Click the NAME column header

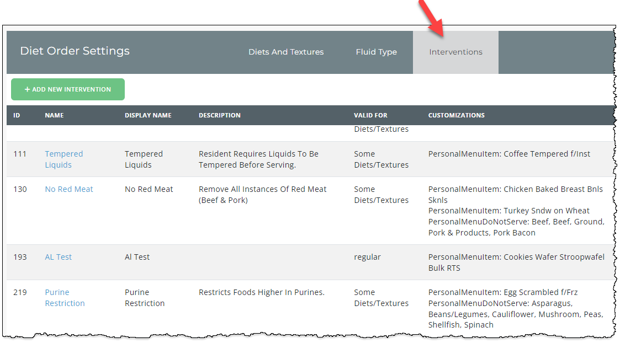click(54, 115)
